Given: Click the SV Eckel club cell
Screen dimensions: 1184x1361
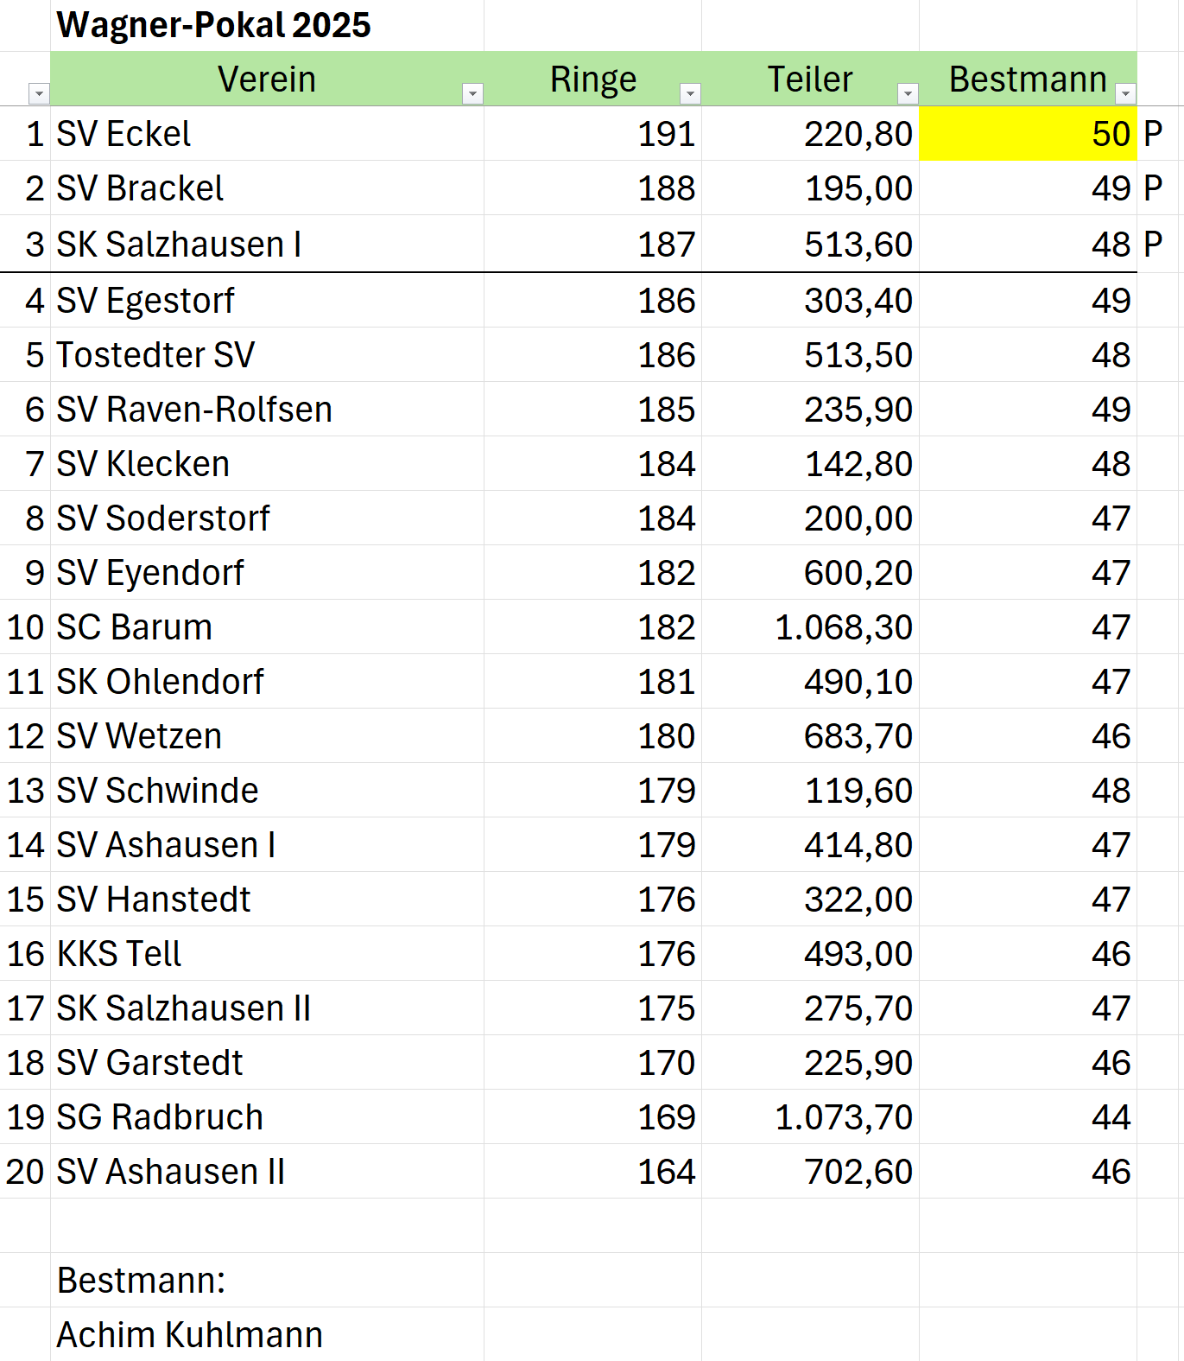Looking at the screenshot, I should pos(124,134).
